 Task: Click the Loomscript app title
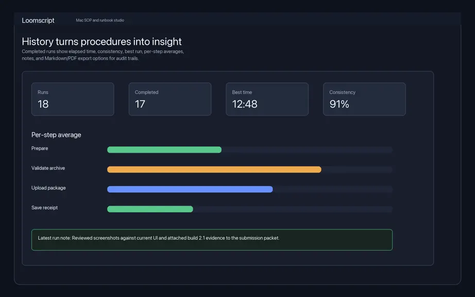pos(38,20)
